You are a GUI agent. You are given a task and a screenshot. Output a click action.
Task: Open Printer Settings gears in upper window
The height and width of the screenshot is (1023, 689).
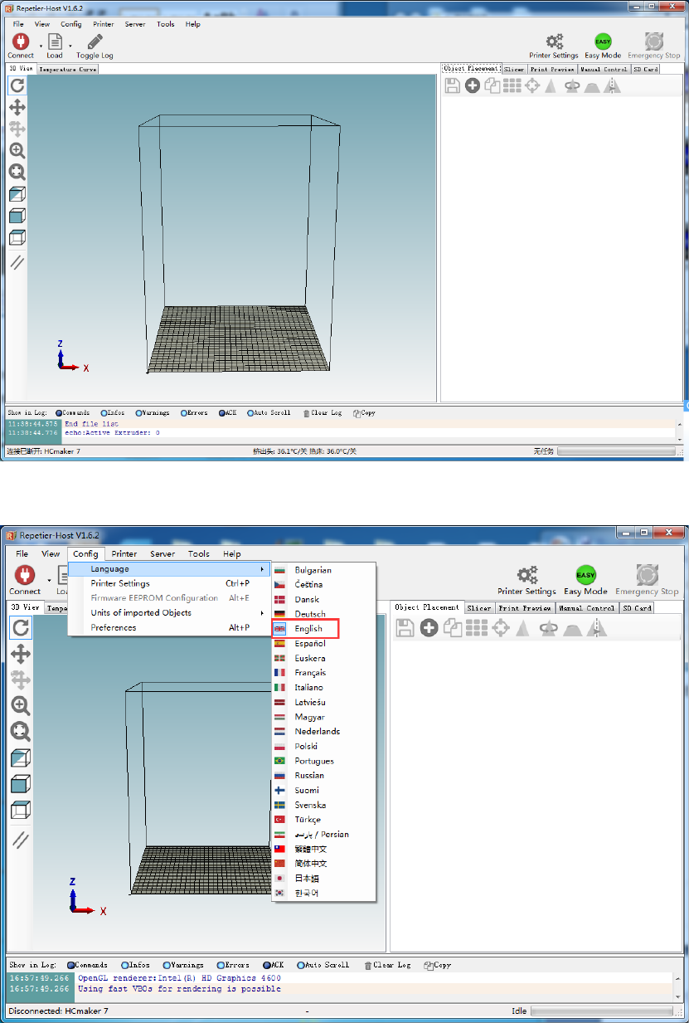click(x=554, y=41)
